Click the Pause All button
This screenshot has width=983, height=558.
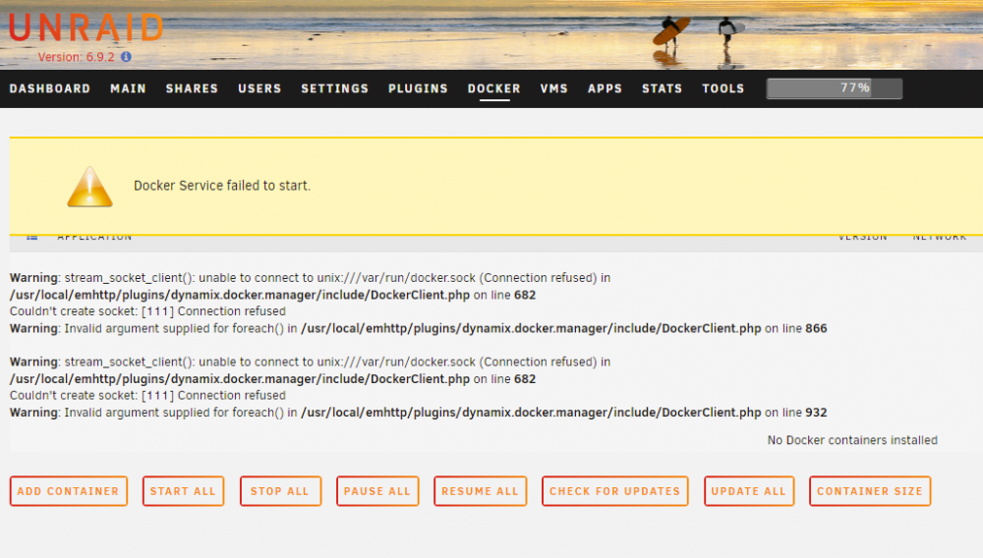point(377,491)
